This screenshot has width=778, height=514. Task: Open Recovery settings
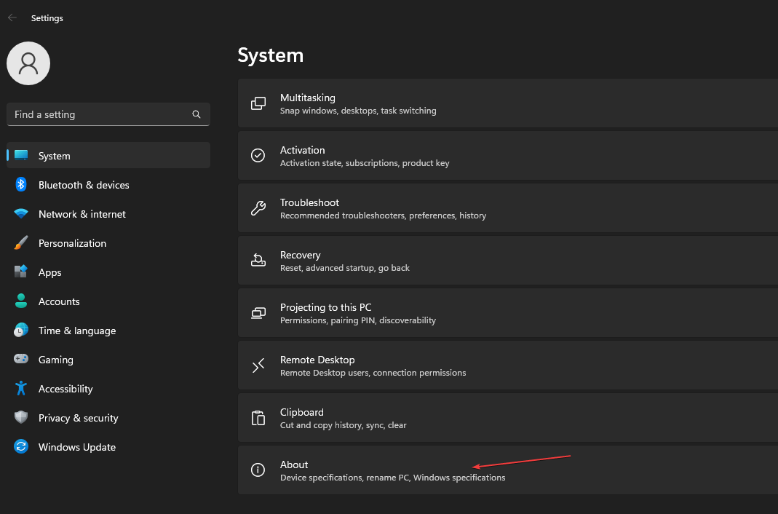coord(507,261)
